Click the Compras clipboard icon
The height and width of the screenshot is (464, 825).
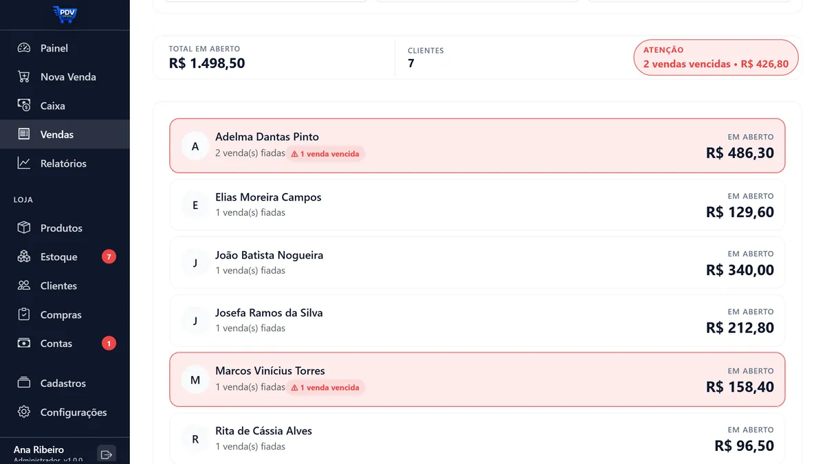24,315
